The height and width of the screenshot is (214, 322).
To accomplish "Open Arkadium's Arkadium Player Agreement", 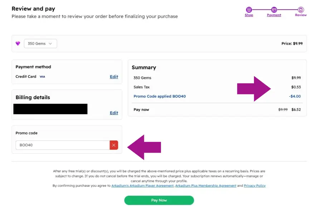I will [142, 185].
